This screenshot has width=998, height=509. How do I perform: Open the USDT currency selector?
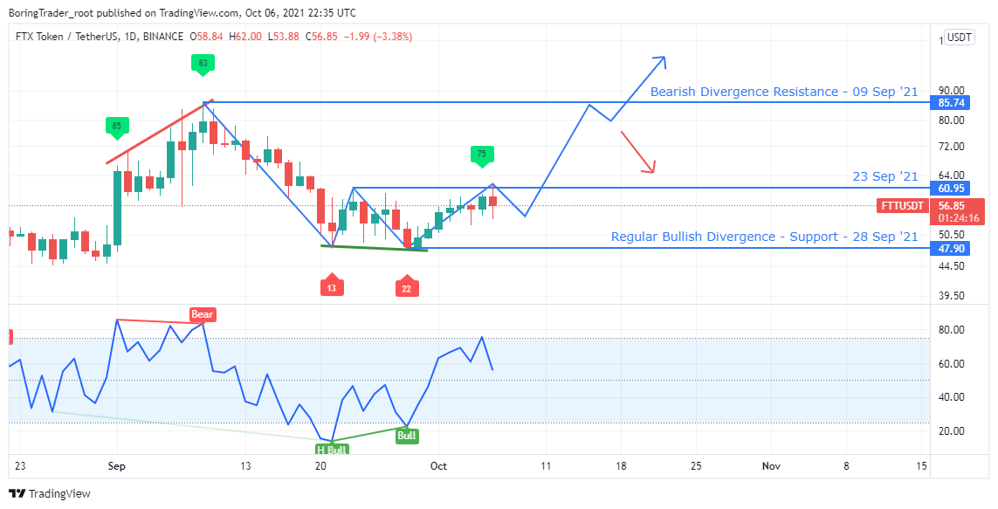(x=960, y=38)
